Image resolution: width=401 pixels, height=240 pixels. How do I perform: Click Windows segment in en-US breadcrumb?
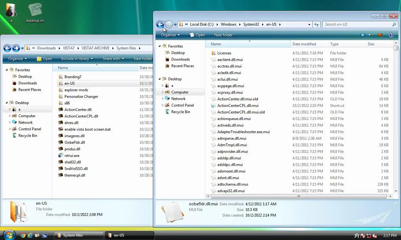228,24
